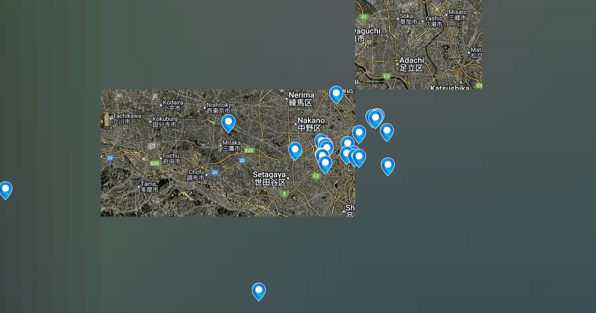Click the Nishitokyo city label
The image size is (596, 313).
(x=221, y=108)
